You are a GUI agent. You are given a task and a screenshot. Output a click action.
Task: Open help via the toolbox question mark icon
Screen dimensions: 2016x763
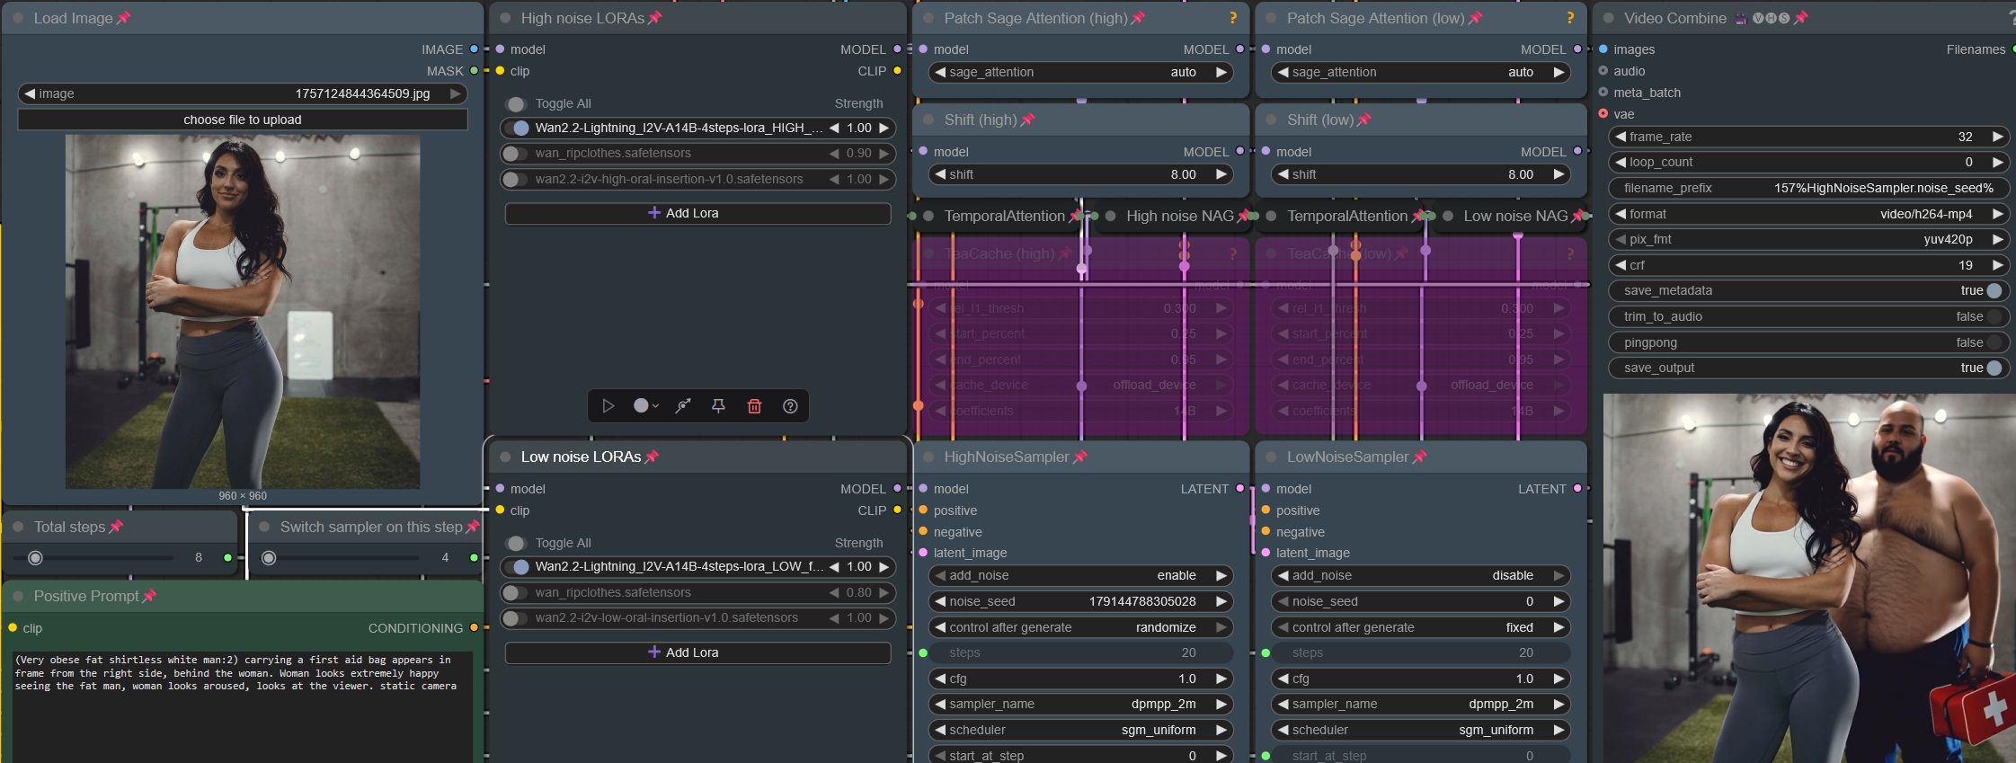[790, 406]
